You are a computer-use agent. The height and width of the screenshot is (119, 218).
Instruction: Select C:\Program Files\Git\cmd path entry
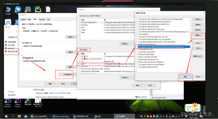pyautogui.click(x=164, y=67)
